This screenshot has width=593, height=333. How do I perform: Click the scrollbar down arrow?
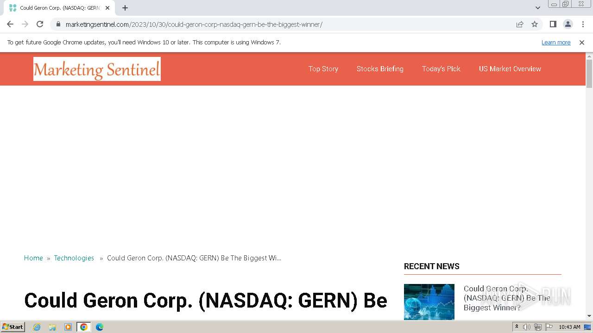coord(589,316)
